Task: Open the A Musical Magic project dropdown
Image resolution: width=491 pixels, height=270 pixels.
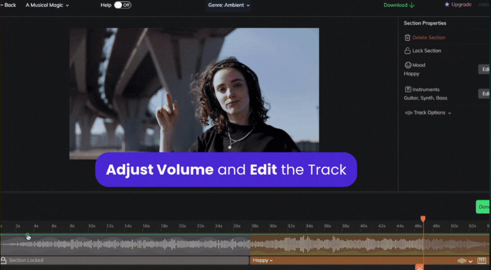Action: pos(47,5)
